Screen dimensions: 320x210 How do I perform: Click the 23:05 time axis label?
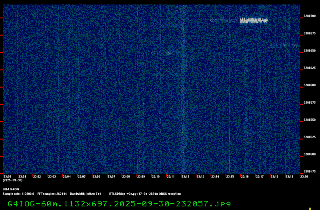point(82,176)
